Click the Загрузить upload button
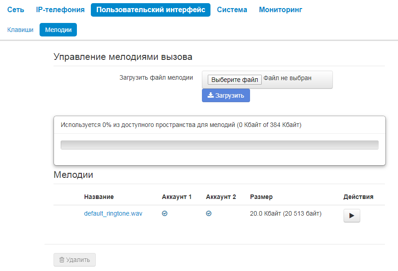The width and height of the screenshot is (398, 271). coord(226,95)
